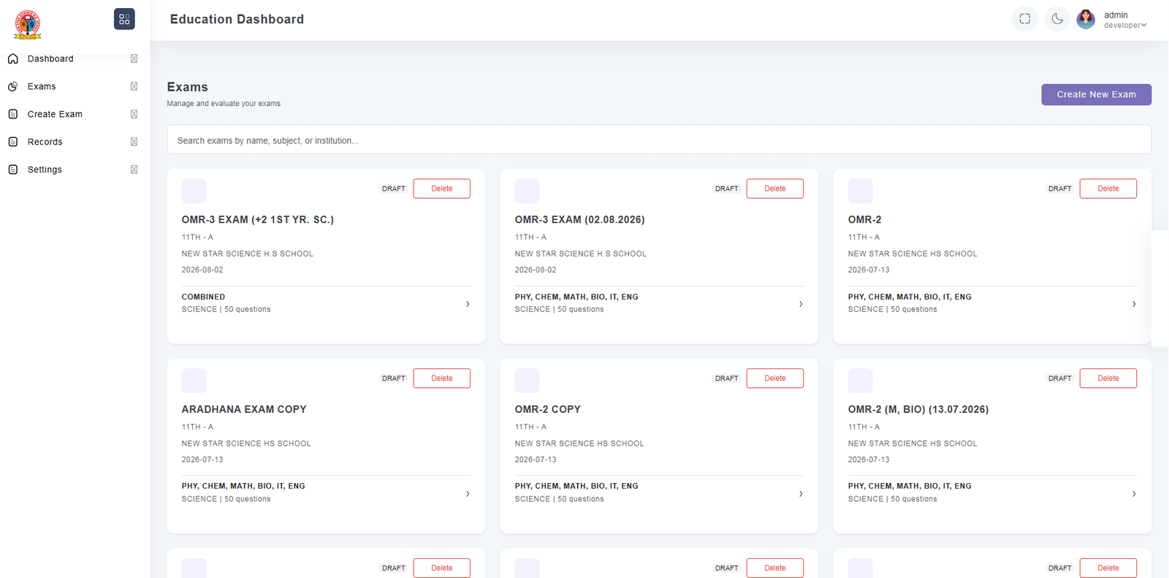Click DRAFT badge on OMR-3 EXAM (+2 1ST YR. SC.)

pos(394,189)
